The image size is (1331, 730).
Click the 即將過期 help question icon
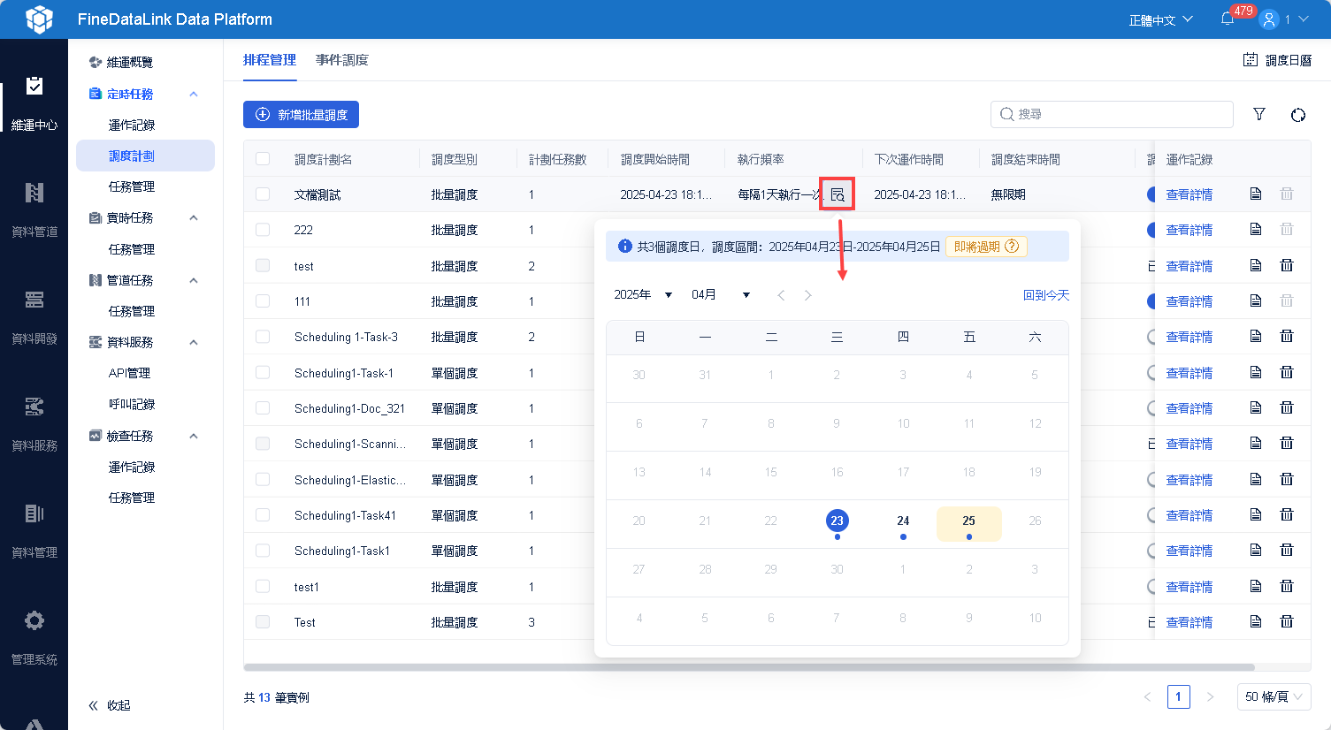click(1013, 247)
